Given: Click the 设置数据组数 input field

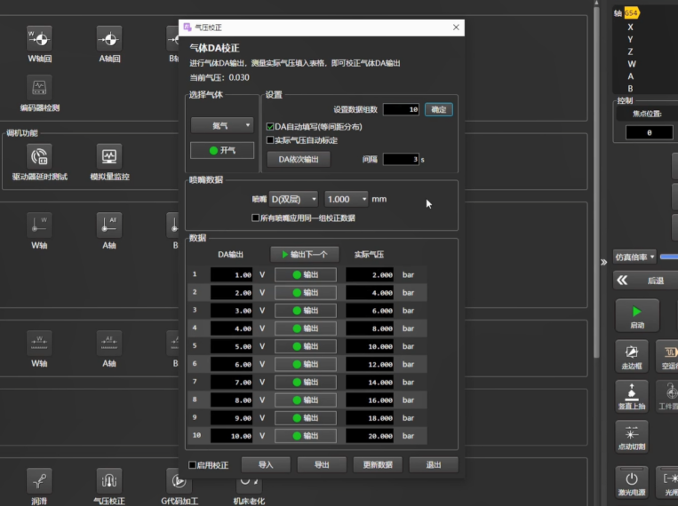Looking at the screenshot, I should point(401,109).
